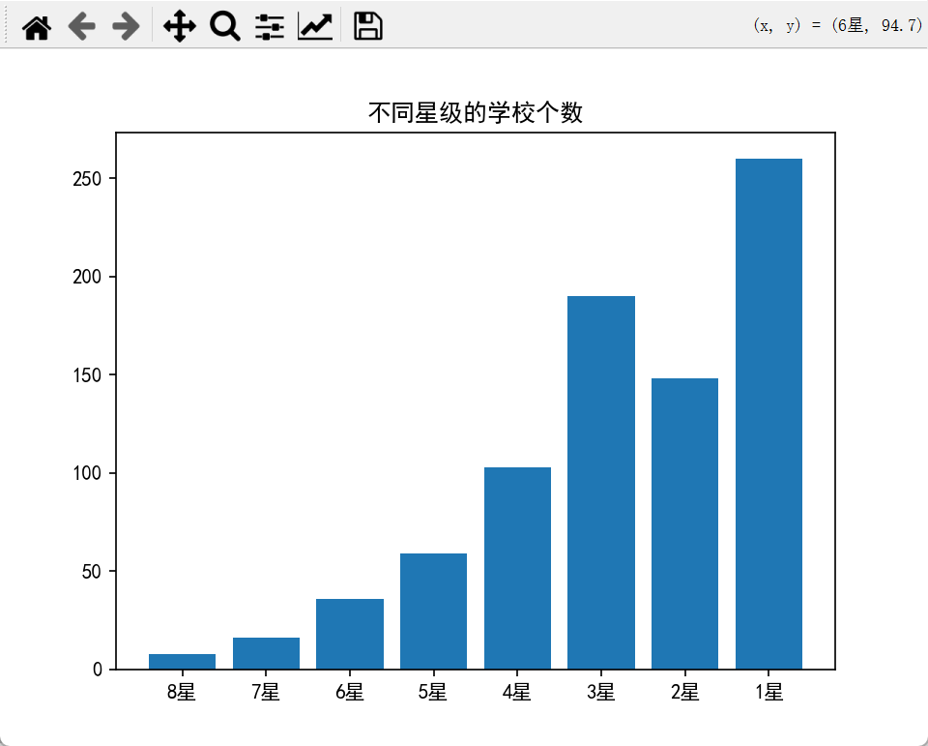Click the 5星 bar in the chart
Image resolution: width=928 pixels, height=746 pixels.
coord(433,612)
